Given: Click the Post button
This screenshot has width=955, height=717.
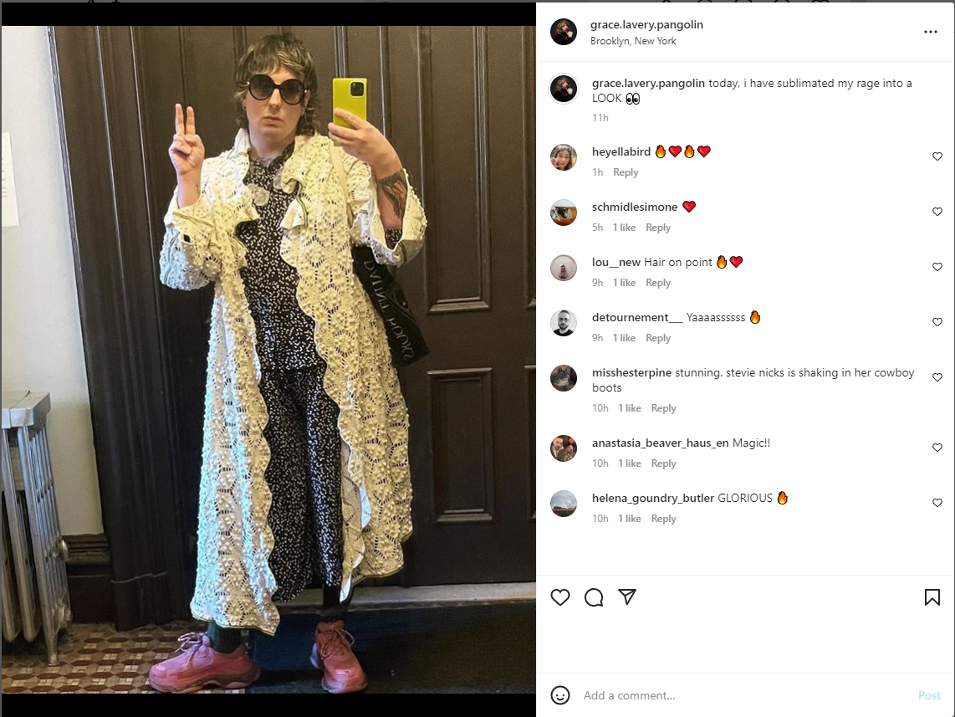Looking at the screenshot, I should (929, 695).
